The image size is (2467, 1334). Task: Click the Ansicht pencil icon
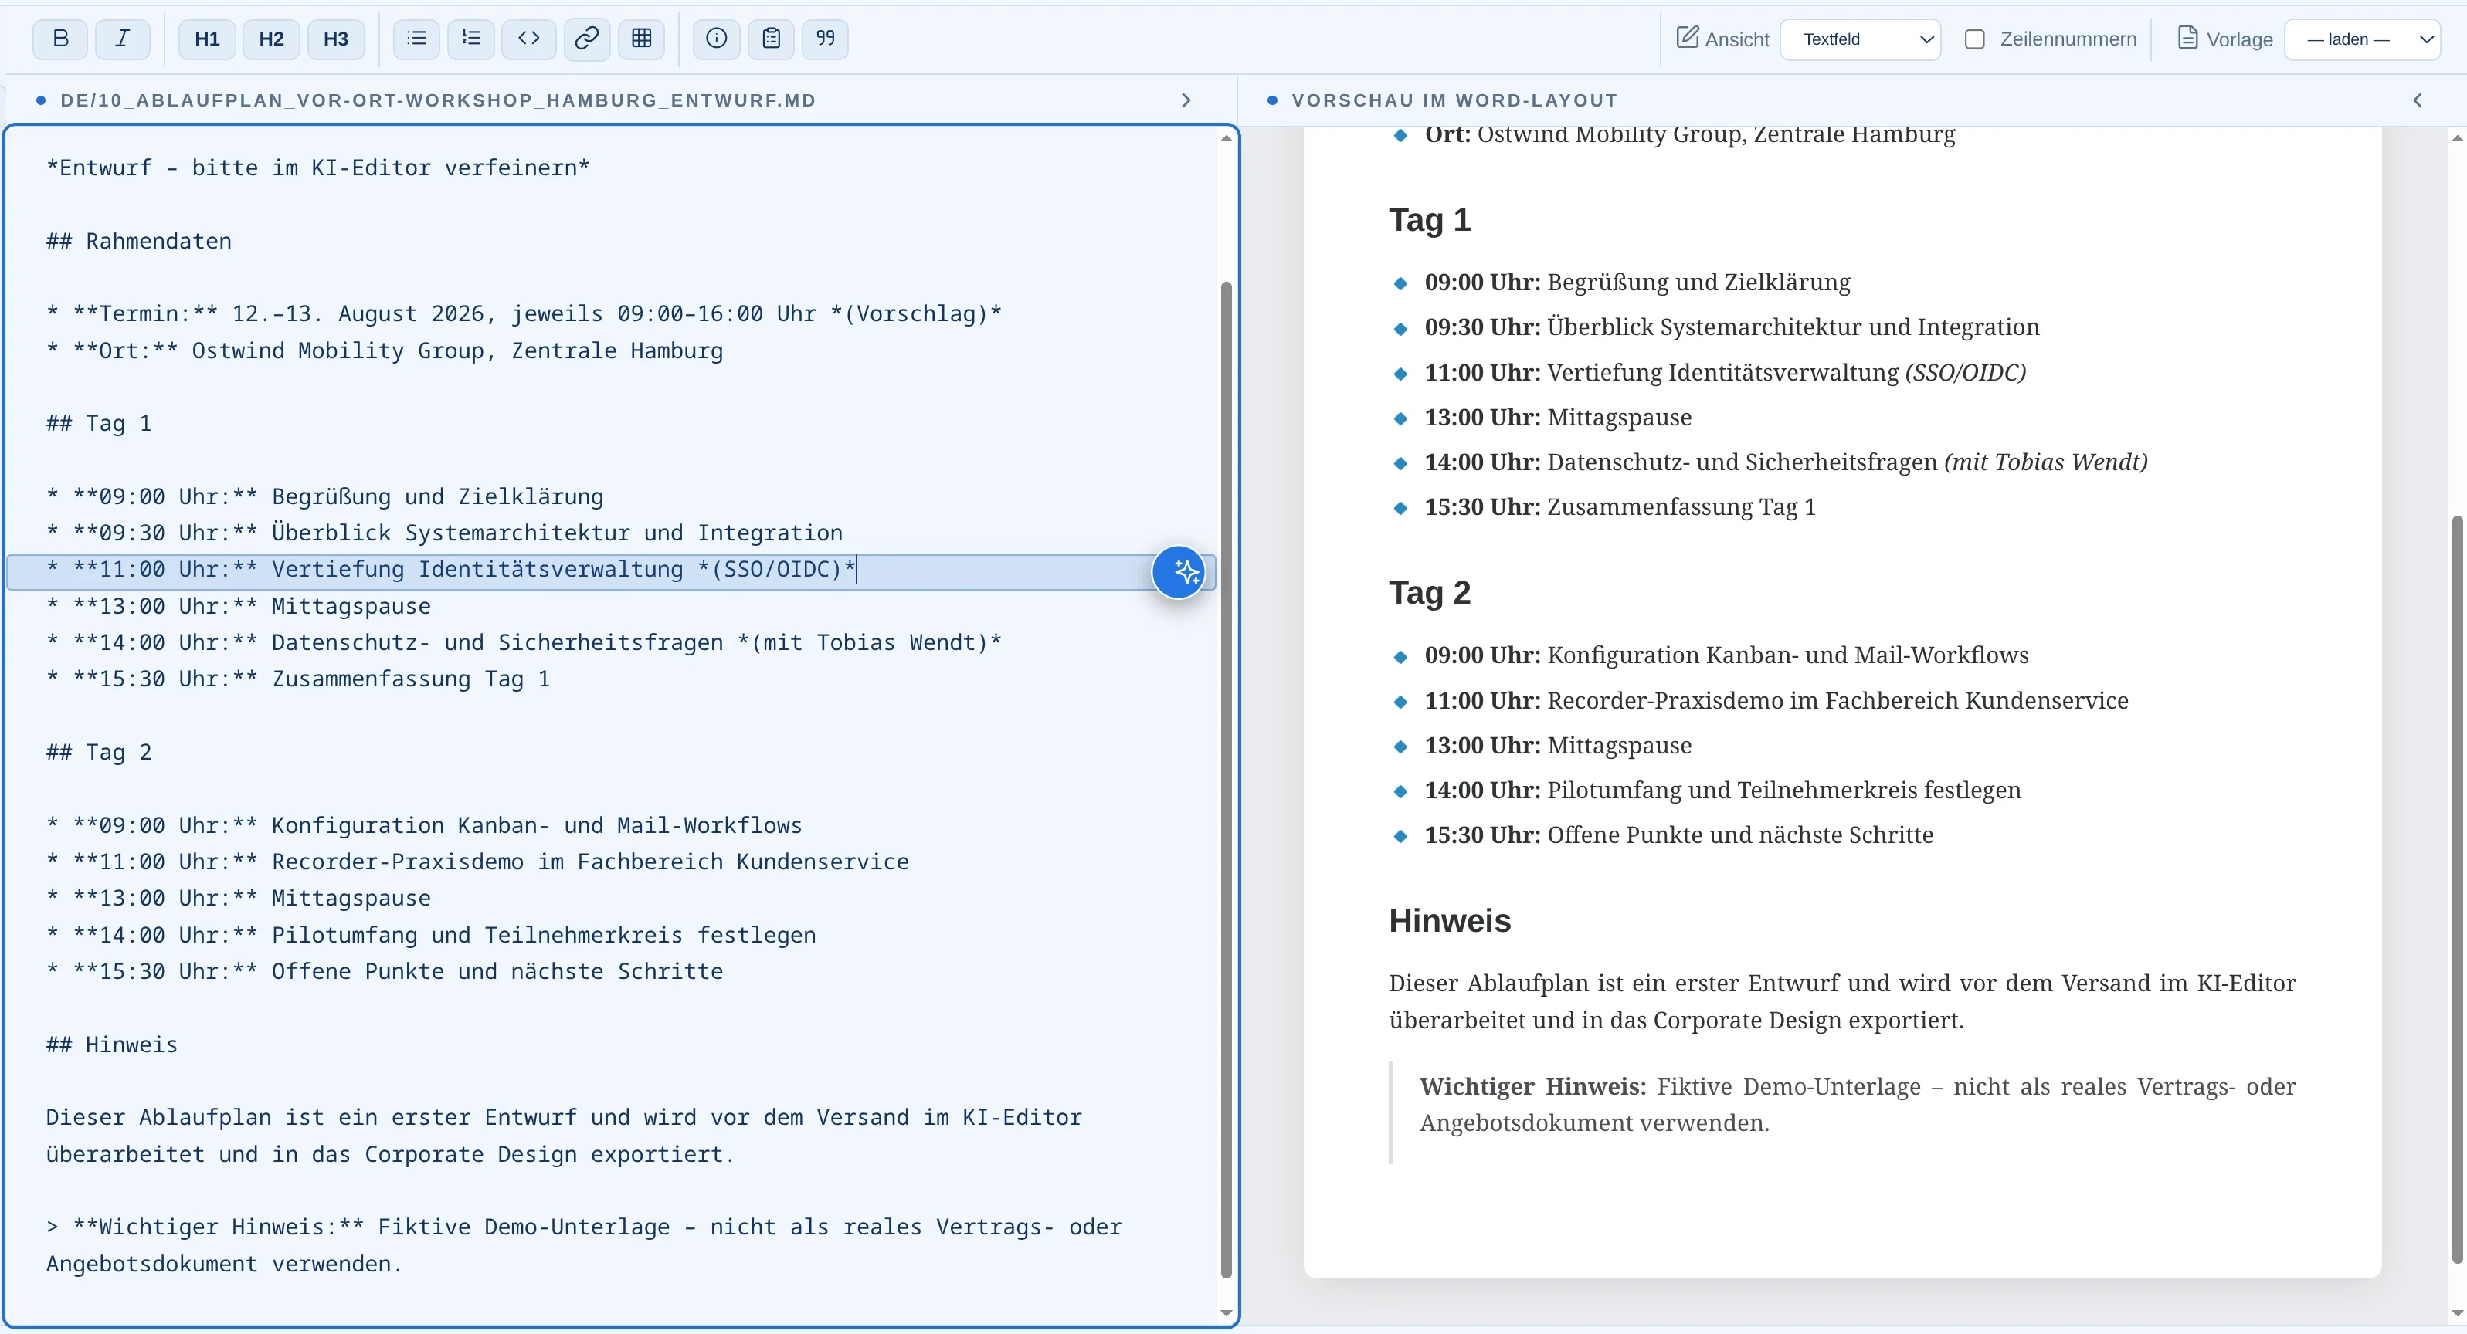(x=1688, y=37)
